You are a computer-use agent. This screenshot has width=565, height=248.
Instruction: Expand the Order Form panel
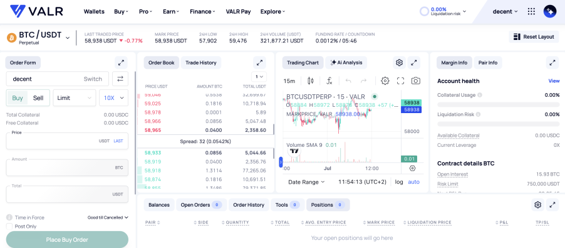[121, 62]
